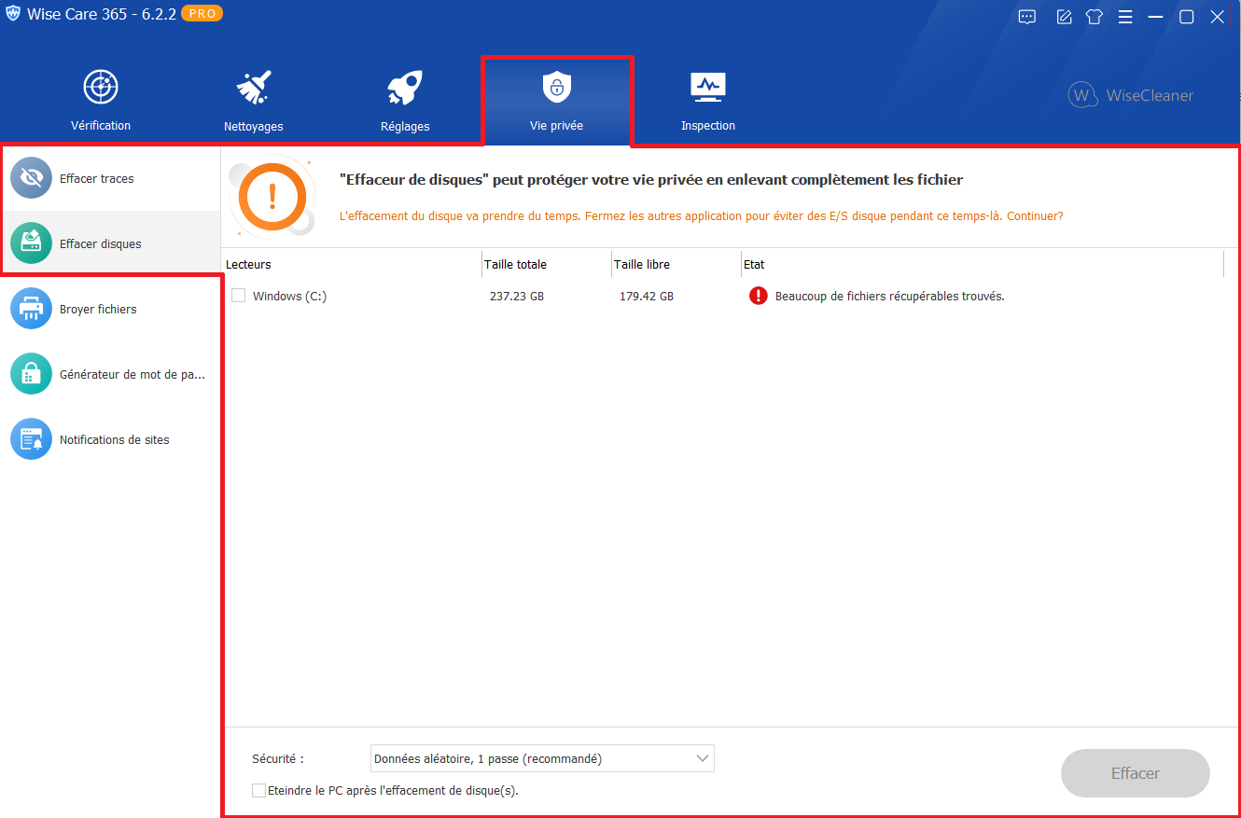
Task: Switch to the Nettoyages tab
Action: 253,101
